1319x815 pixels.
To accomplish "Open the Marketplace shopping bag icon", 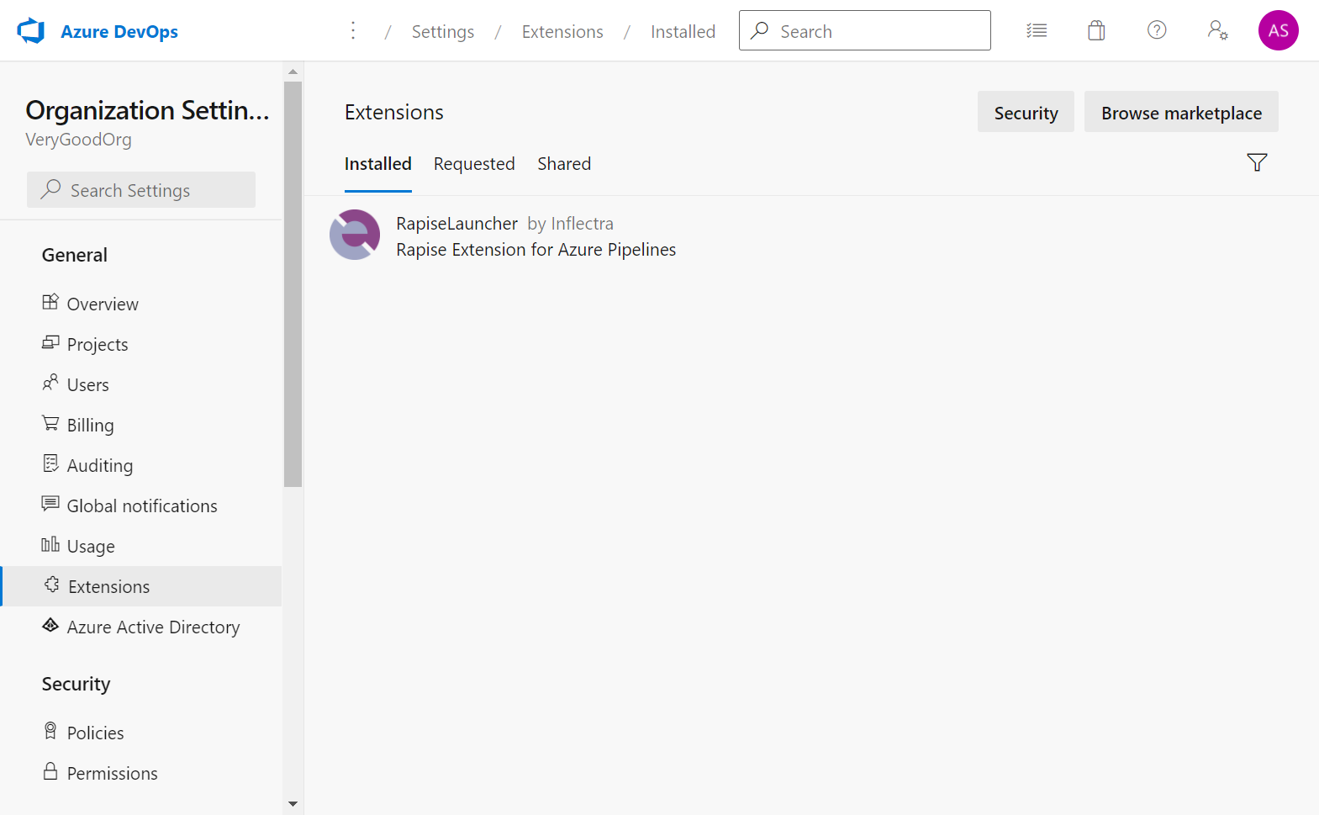I will 1096,31.
